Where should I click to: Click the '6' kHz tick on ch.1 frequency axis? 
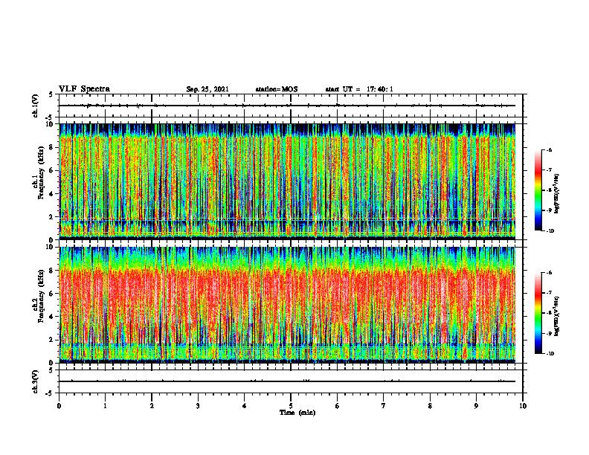coord(52,170)
